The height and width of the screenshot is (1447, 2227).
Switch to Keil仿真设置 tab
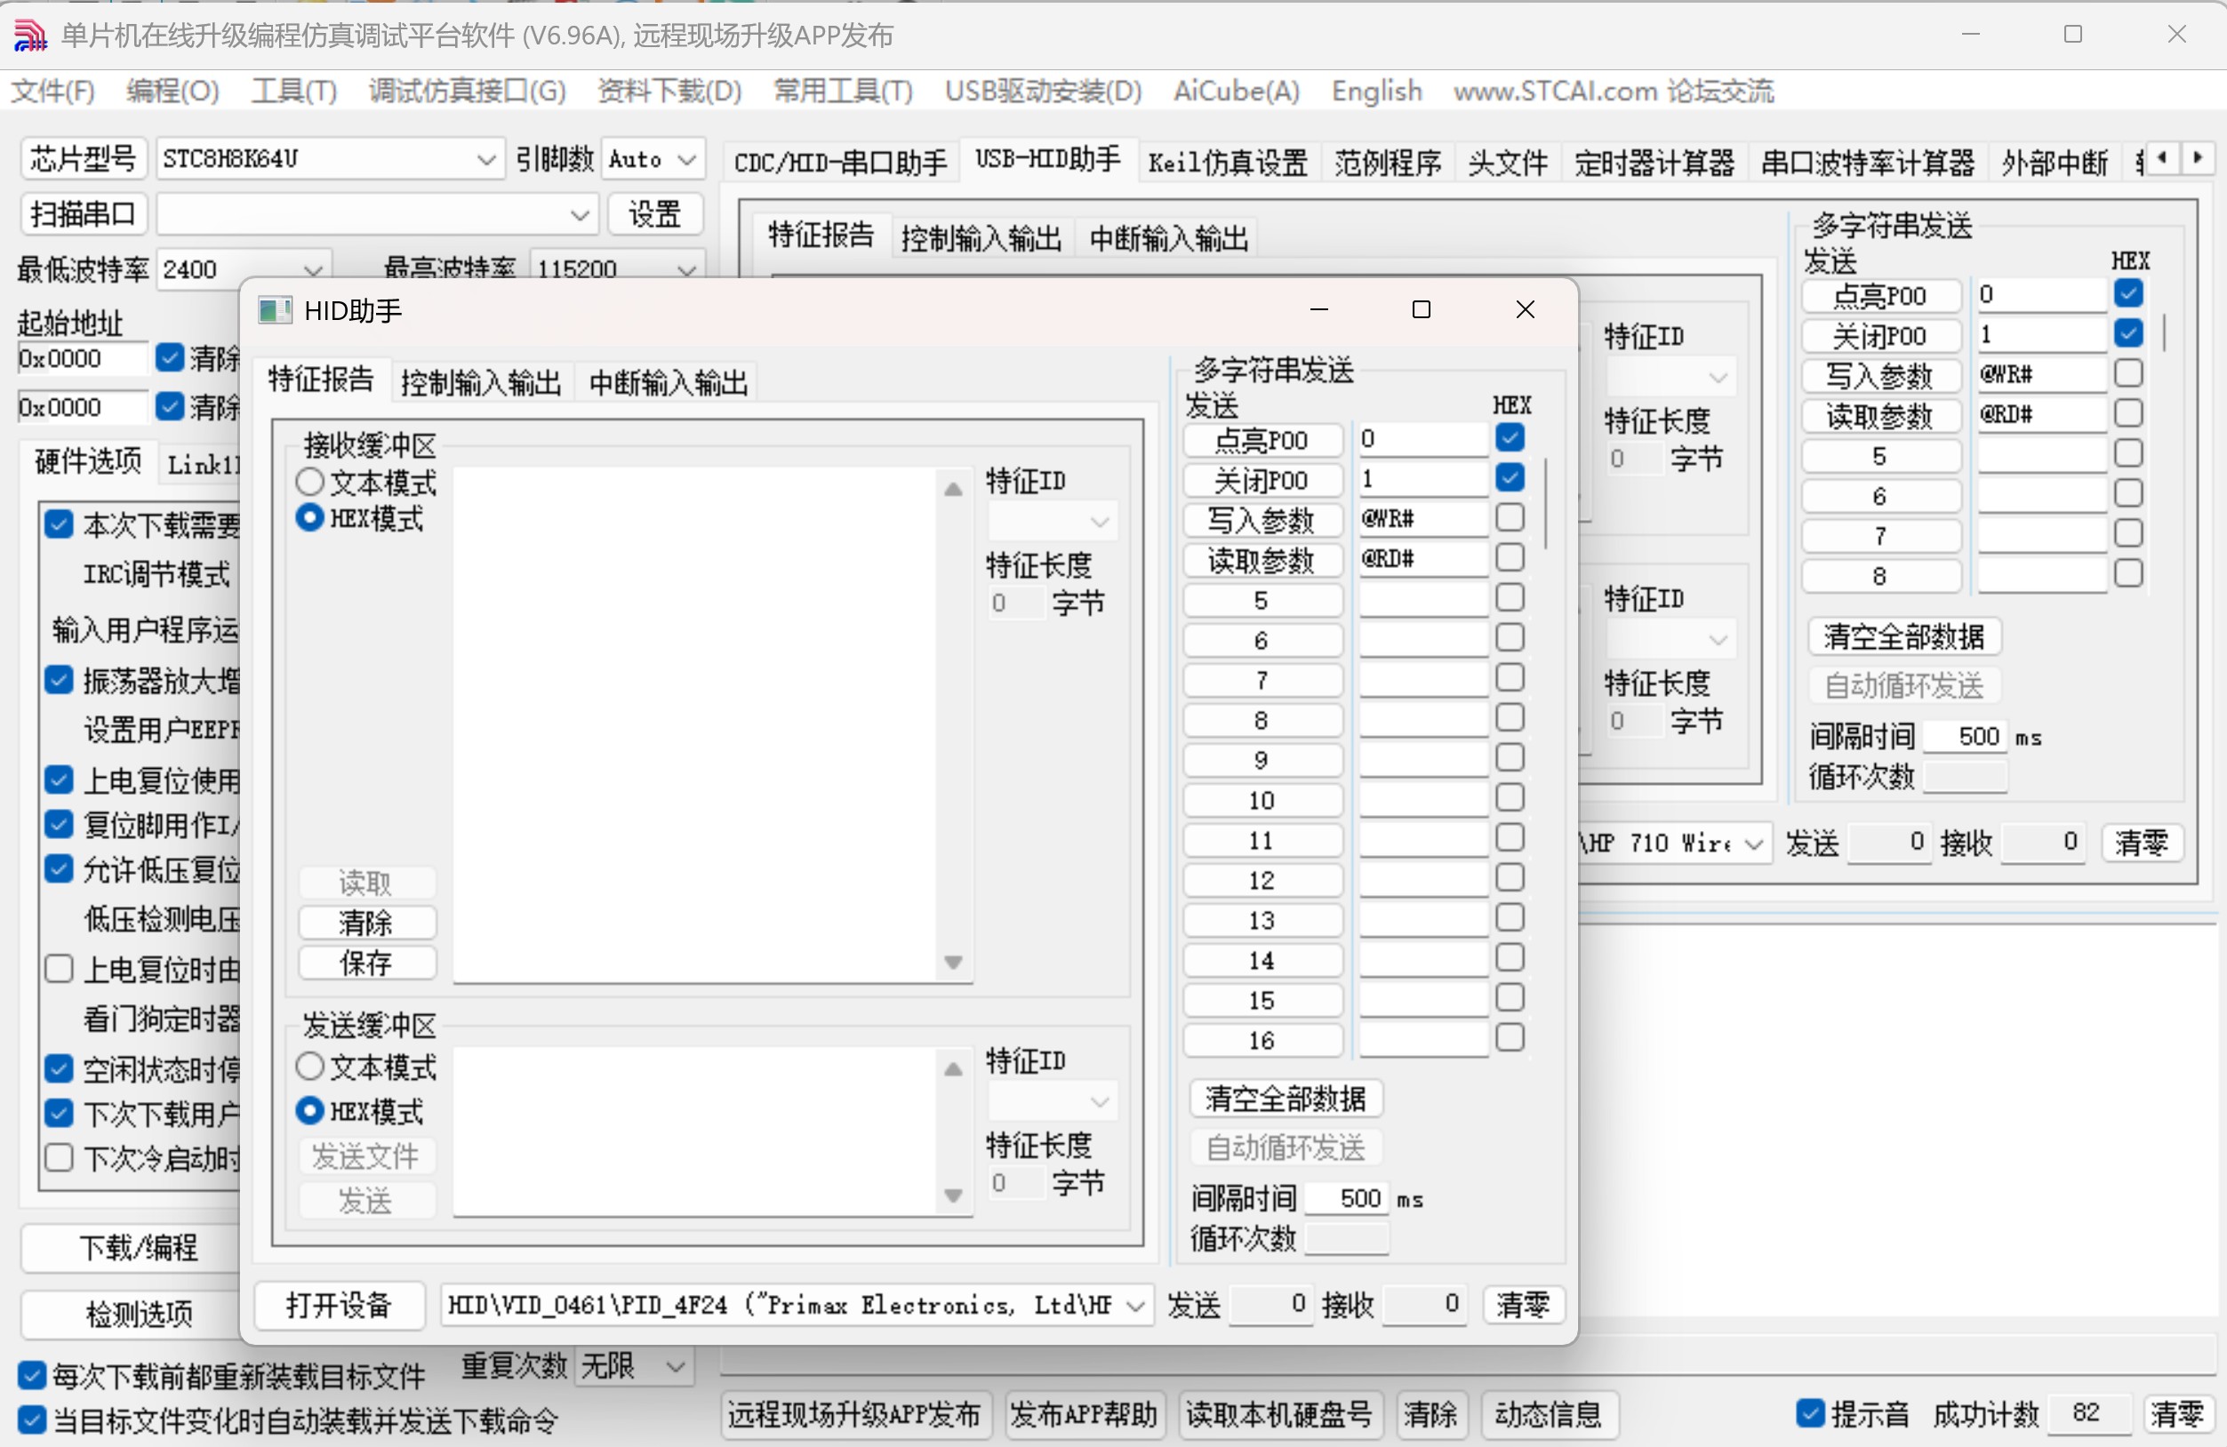(x=1228, y=163)
